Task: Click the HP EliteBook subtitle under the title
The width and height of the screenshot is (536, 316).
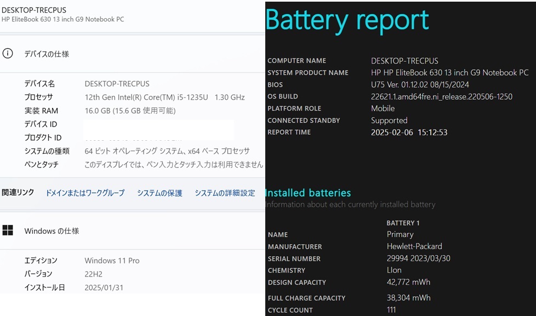Action: (63, 20)
